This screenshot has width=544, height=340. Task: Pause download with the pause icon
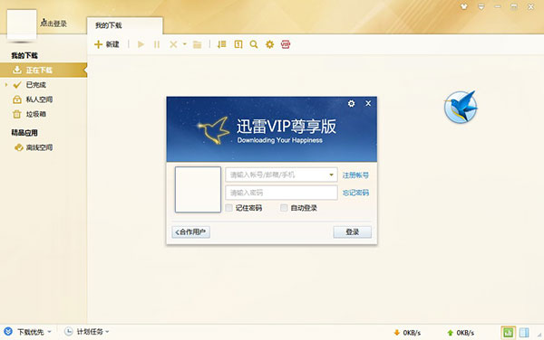coord(157,44)
